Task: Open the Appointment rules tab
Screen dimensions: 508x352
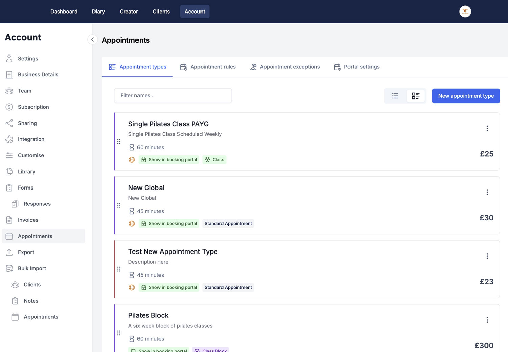Action: click(x=208, y=67)
